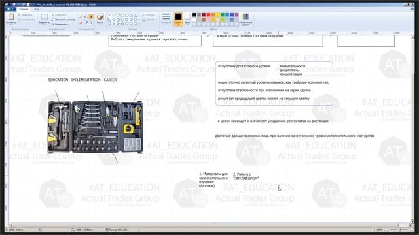Viewport: 419px width, 235px height.
Task: Pick the five-point star shape
Action: coord(118,23)
